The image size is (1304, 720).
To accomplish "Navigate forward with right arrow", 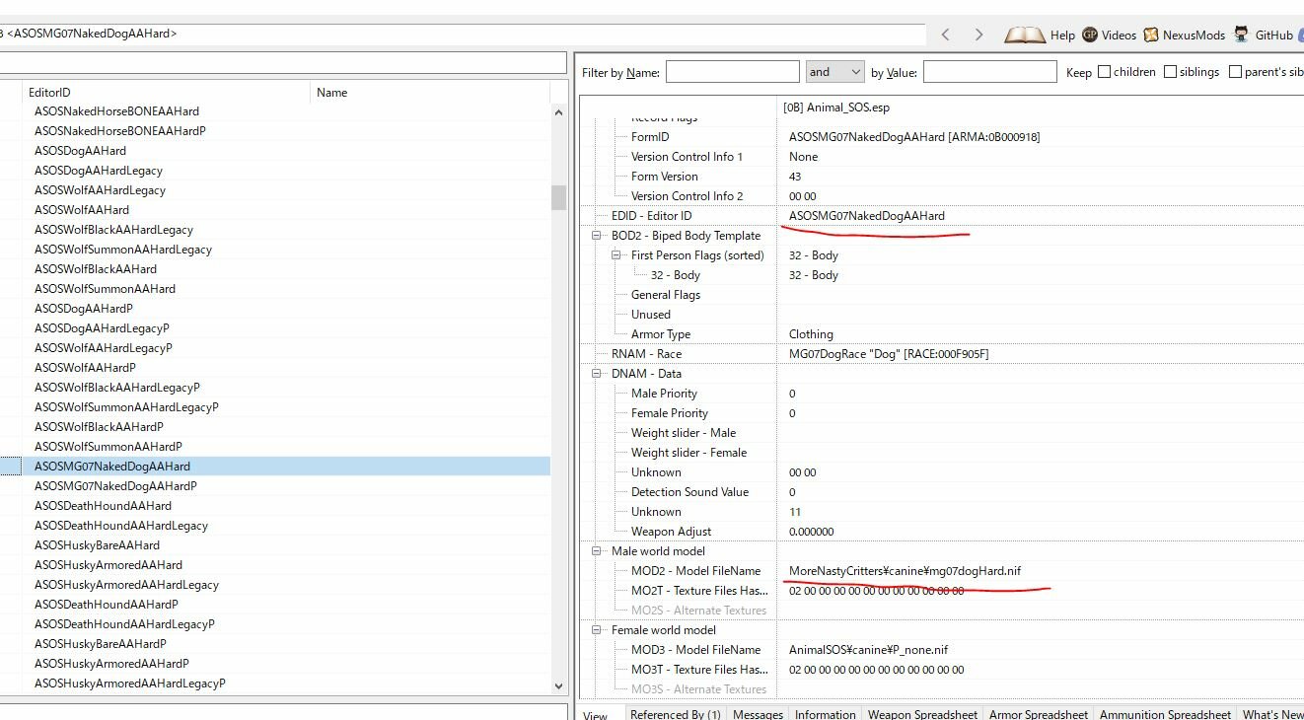I will click(978, 35).
